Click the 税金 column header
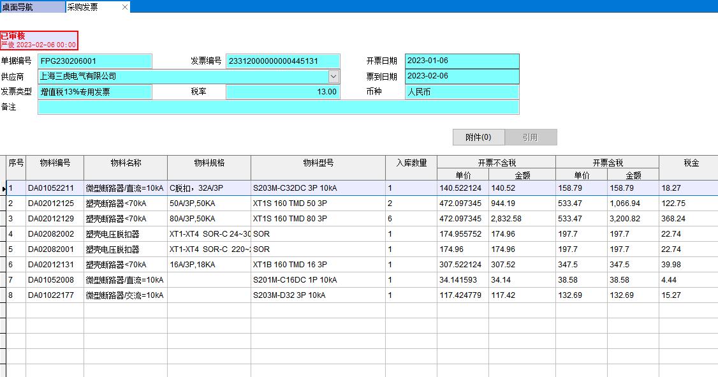Screen dimensions: 718x377 [691, 163]
